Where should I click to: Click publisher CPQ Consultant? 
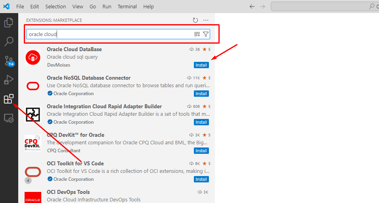tap(64, 151)
